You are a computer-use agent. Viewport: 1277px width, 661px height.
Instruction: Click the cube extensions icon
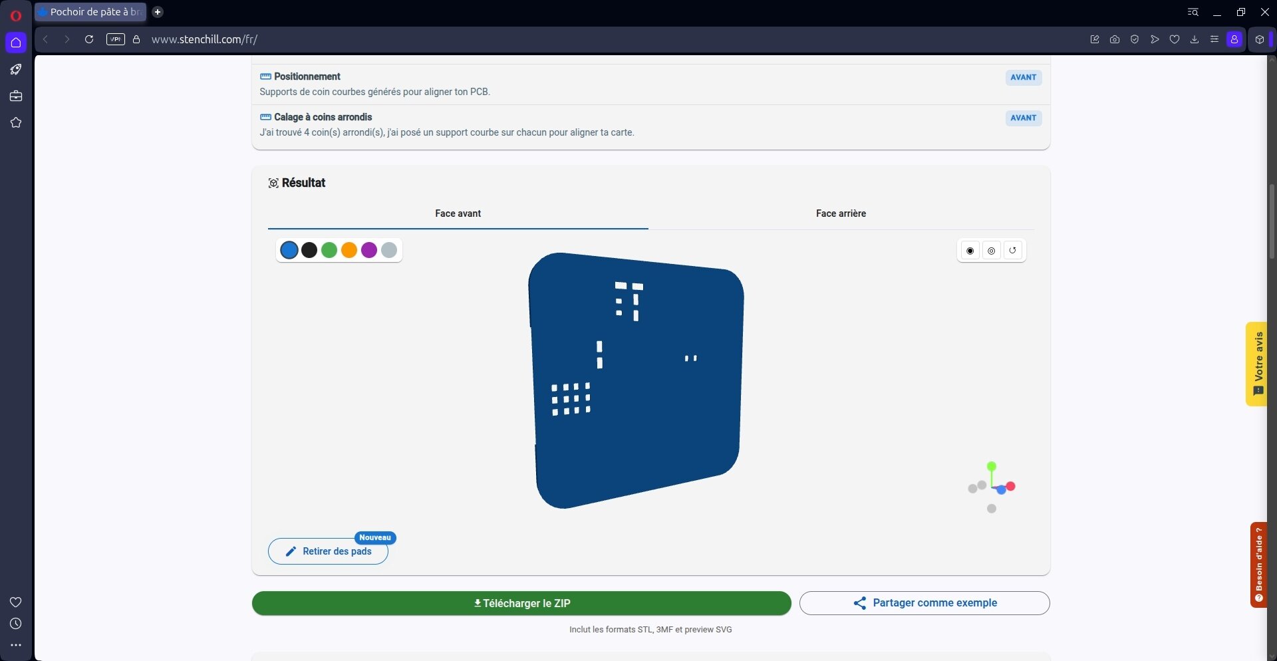[x=1259, y=39]
